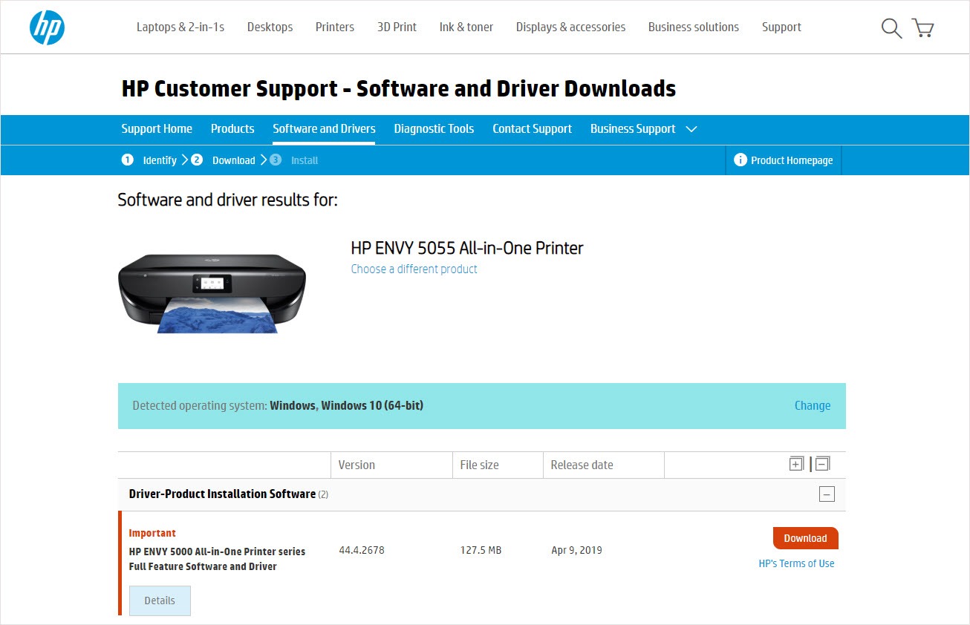Change the detected operating system
970x625 pixels.
click(812, 405)
